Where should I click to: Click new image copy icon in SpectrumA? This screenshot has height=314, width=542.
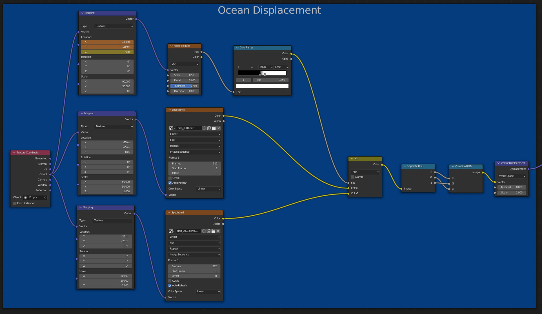(x=209, y=128)
